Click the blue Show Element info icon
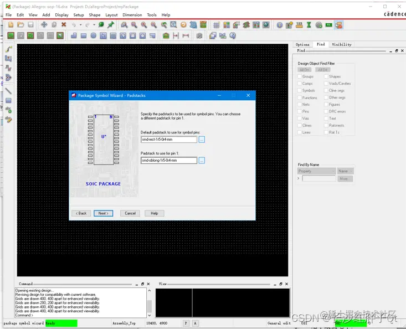This screenshot has height=329, width=406. coord(279,25)
